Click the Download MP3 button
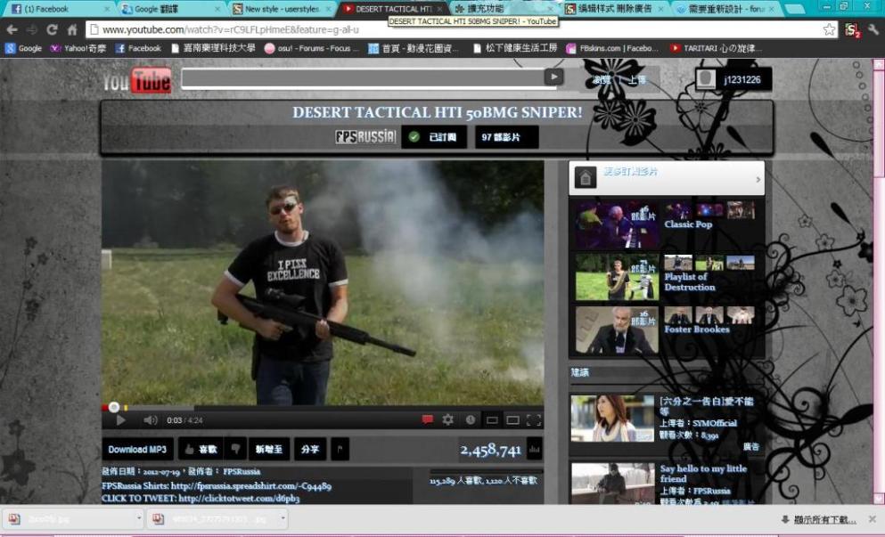 point(138,450)
